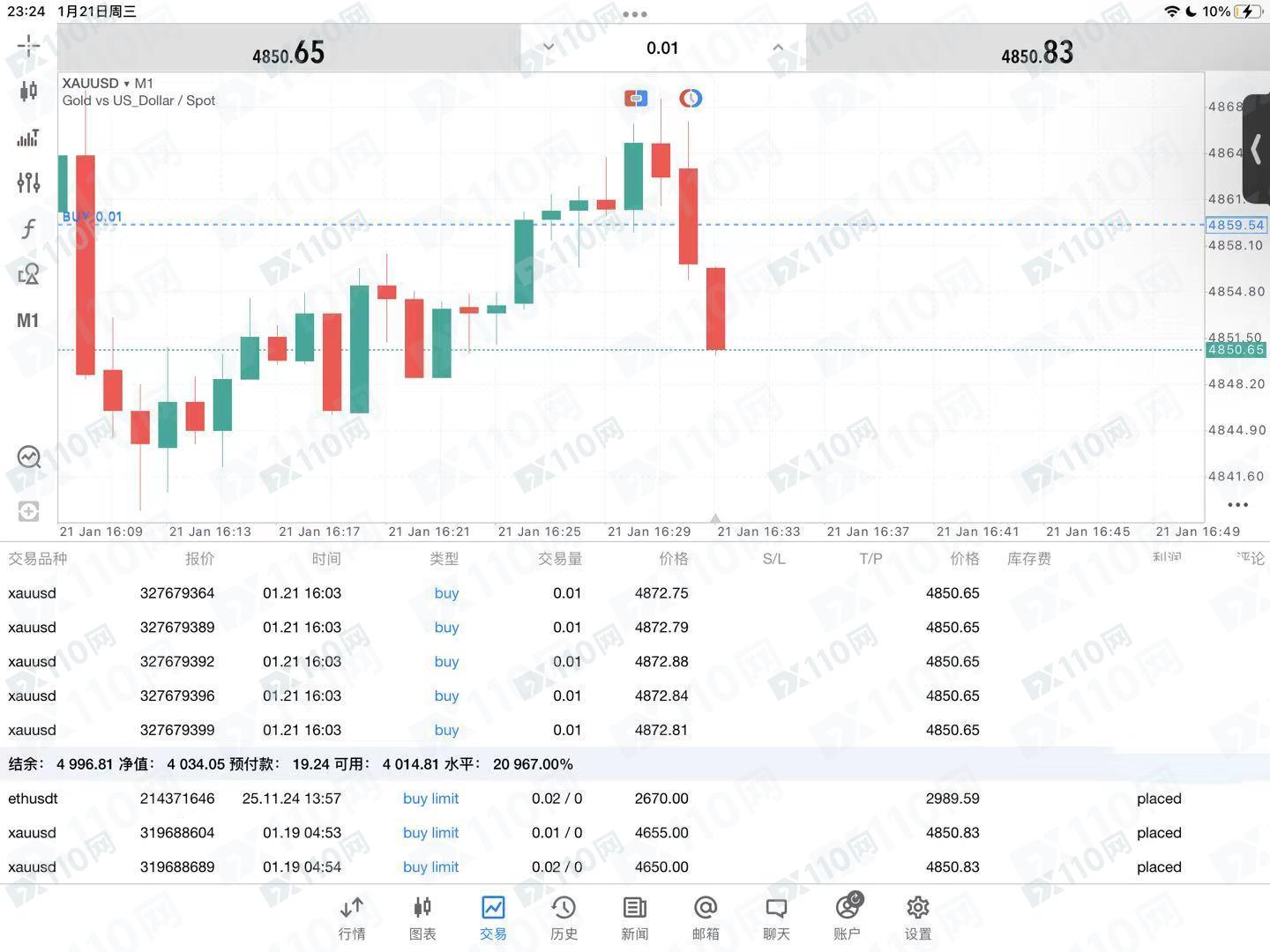Toggle the trade line chart icon at left
Screen dimensions: 1270x952
28,457
